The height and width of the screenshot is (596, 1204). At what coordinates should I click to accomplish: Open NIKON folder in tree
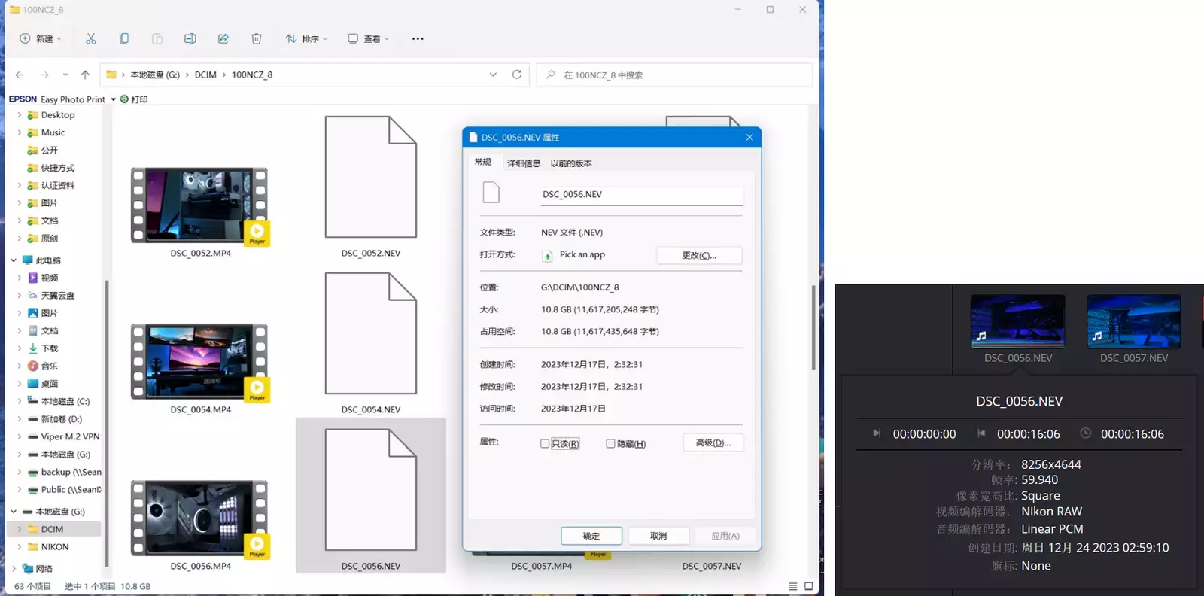(55, 547)
